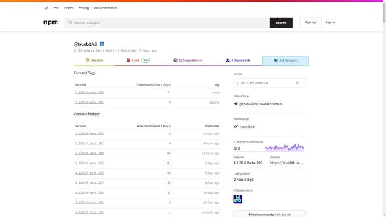Open version 1.120.0-beta.297 in history
This screenshot has width=386, height=217.
click(x=90, y=182)
